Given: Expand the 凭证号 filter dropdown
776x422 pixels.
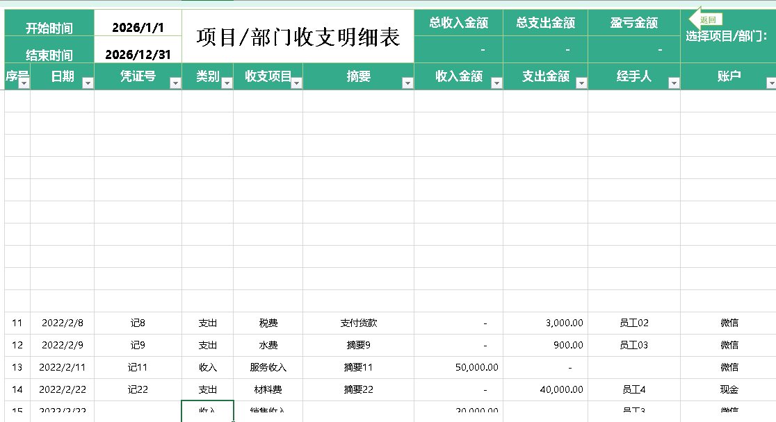Looking at the screenshot, I should 175,83.
